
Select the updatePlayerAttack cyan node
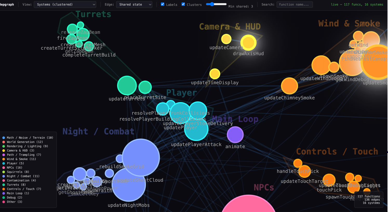[196, 129]
